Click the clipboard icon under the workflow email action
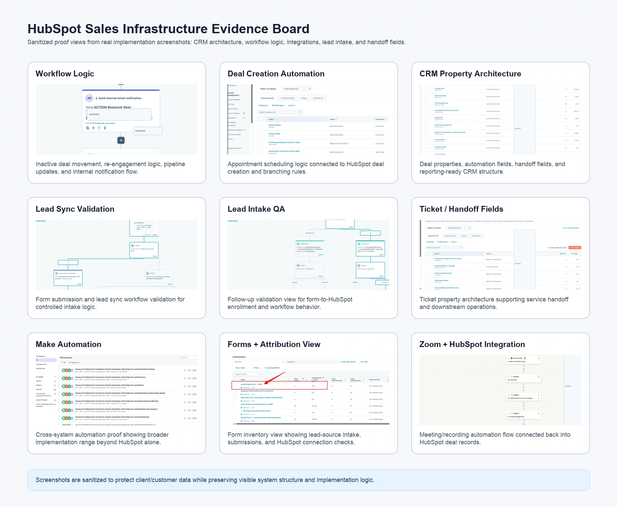The height and width of the screenshot is (507, 617). coord(99,128)
